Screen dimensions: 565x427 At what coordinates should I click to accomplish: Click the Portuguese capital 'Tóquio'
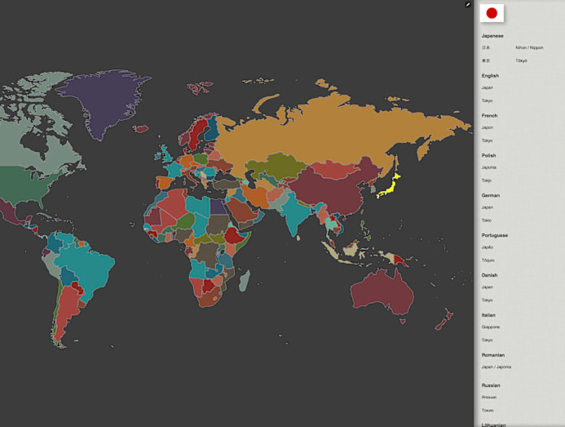click(x=488, y=260)
